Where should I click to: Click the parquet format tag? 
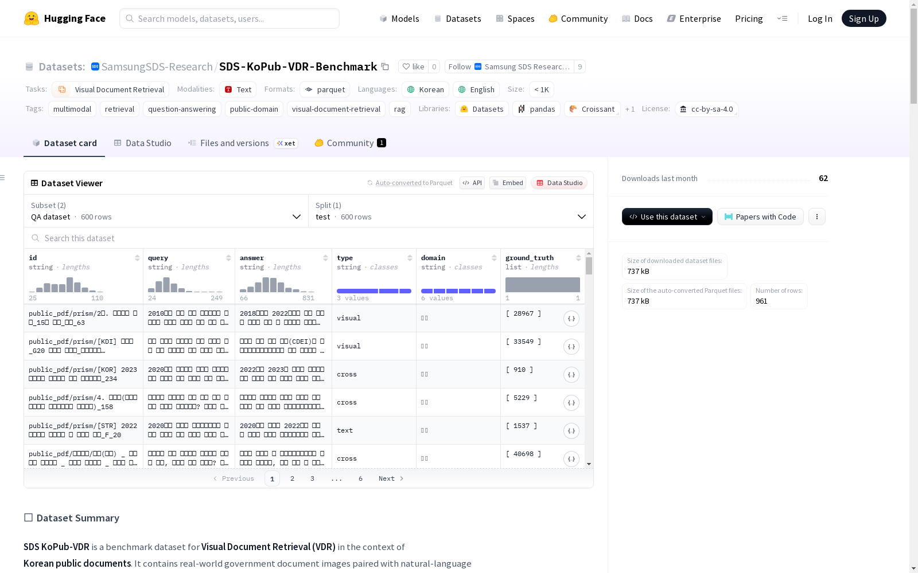(x=325, y=89)
